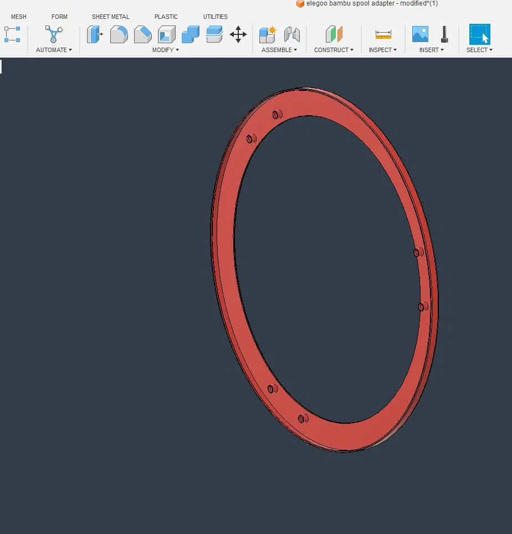Activate the Shell tool icon
The width and height of the screenshot is (512, 534).
coord(167,34)
